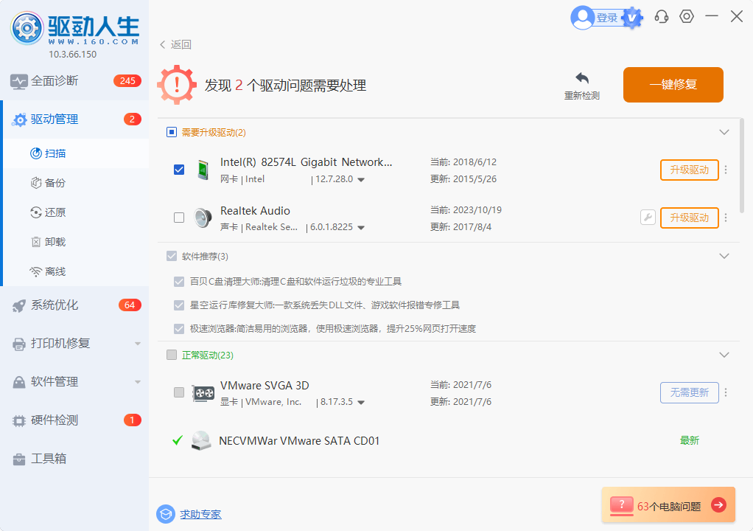
Task: Click the VIP badge icon next to login
Action: tap(632, 18)
